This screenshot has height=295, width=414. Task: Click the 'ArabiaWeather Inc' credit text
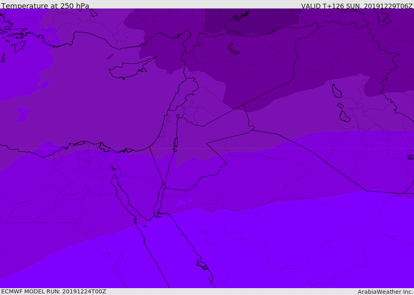[385, 292]
